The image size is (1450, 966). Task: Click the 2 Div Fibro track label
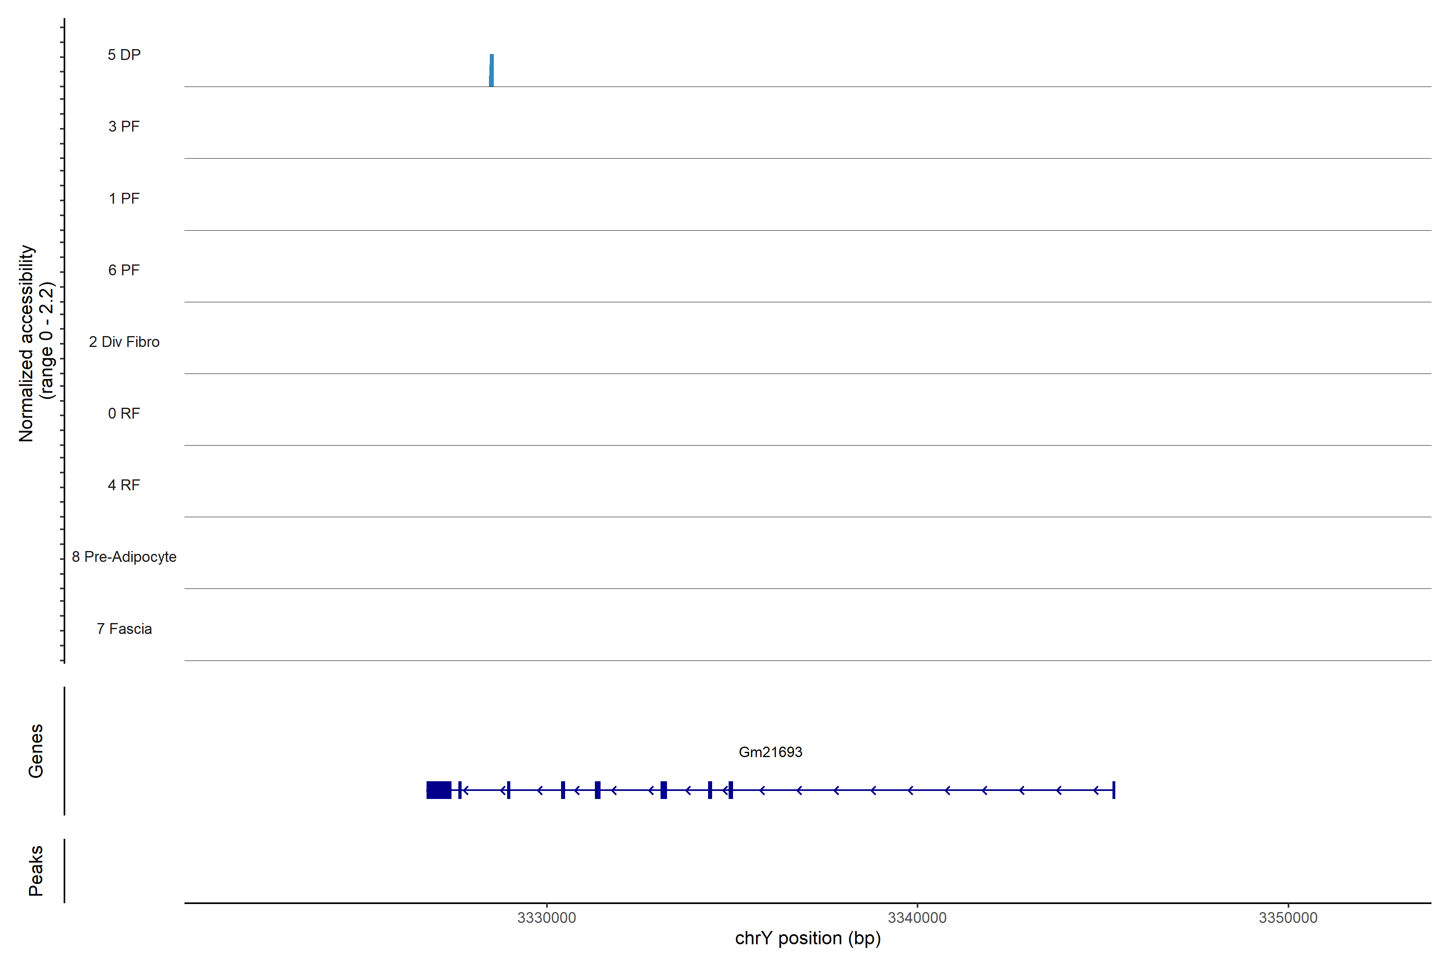pyautogui.click(x=124, y=342)
